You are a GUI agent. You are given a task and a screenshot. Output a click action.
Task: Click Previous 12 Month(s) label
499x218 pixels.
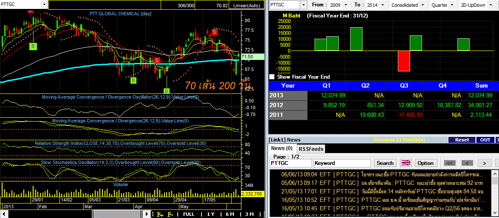400,140
